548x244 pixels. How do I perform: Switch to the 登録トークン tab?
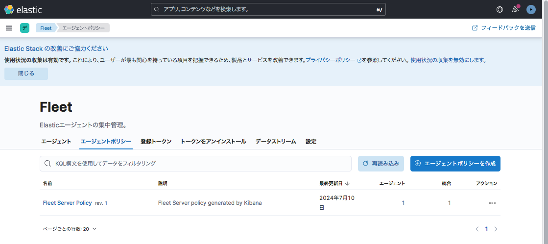point(156,142)
